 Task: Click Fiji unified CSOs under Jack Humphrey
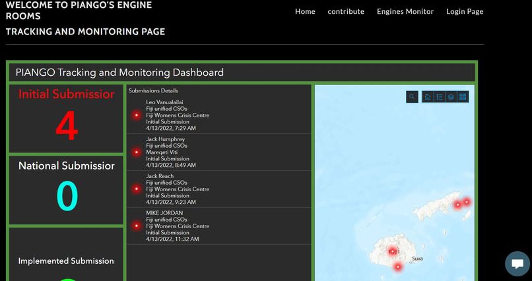coord(166,145)
